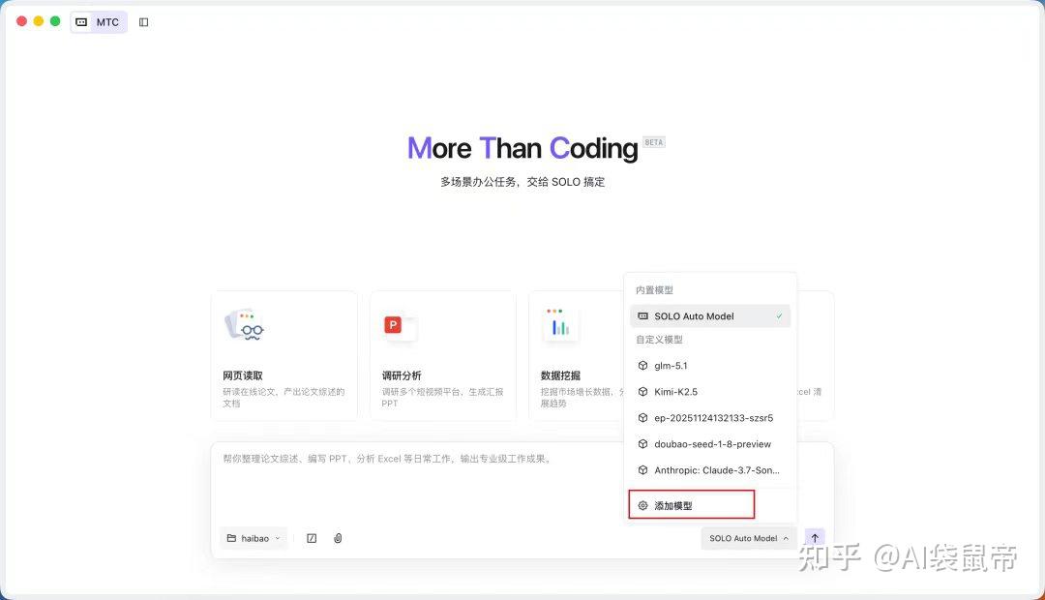1045x600 pixels.
Task: Click the cube icon next to glm-5.1
Action: point(642,366)
